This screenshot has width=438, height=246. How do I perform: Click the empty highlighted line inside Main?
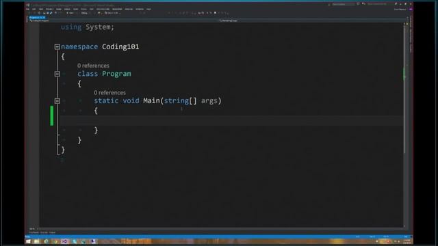point(231,120)
